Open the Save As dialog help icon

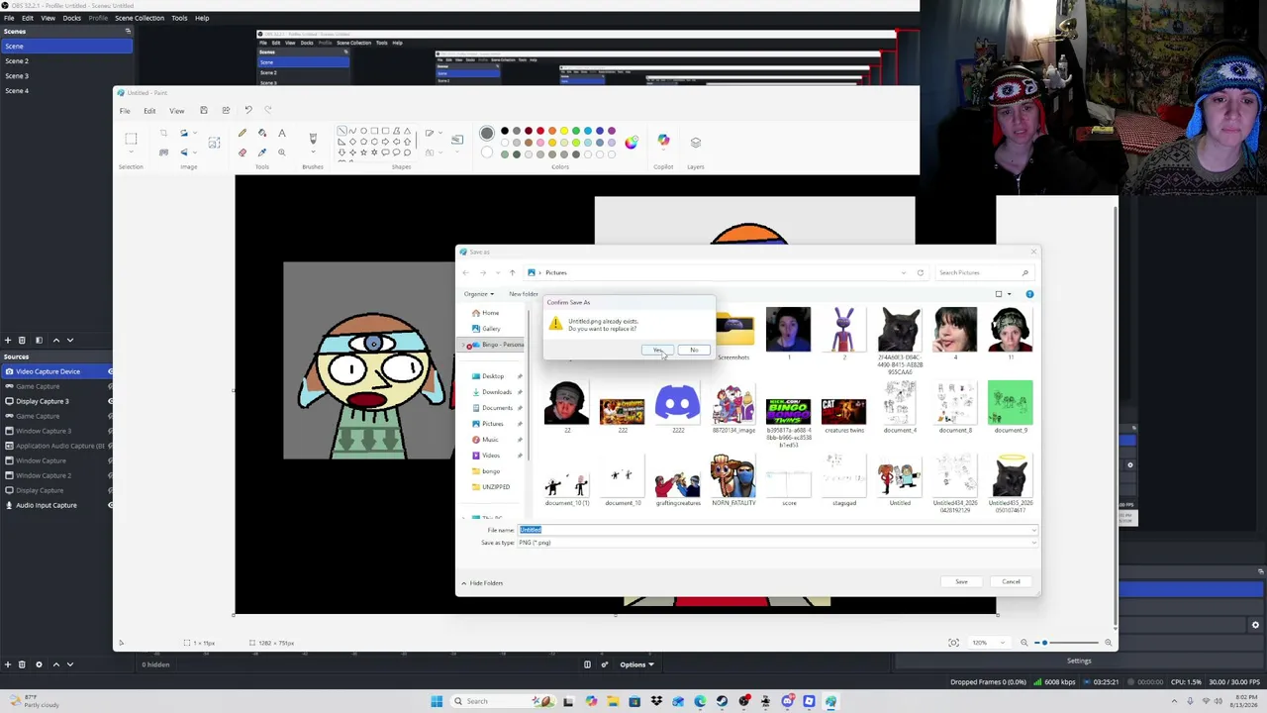click(x=1029, y=294)
